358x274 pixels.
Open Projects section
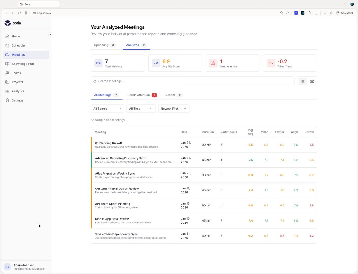click(26, 82)
